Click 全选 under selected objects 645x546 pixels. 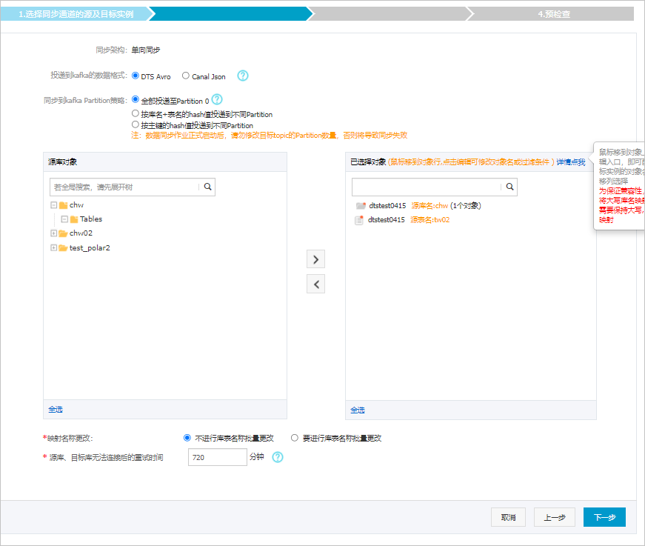tap(358, 410)
